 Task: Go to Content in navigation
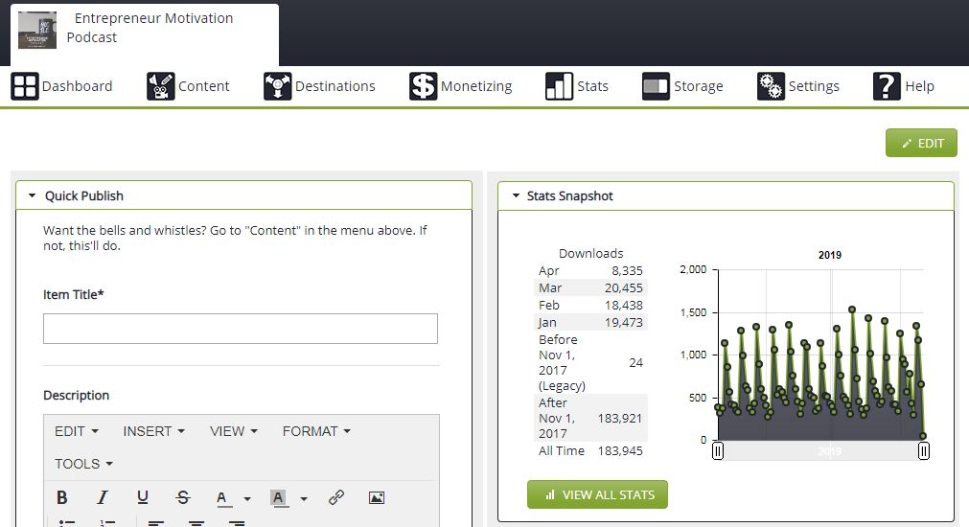(204, 86)
